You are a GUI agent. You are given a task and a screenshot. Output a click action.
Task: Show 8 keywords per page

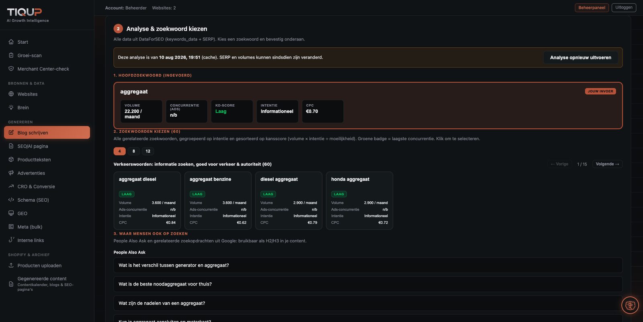[x=134, y=151]
